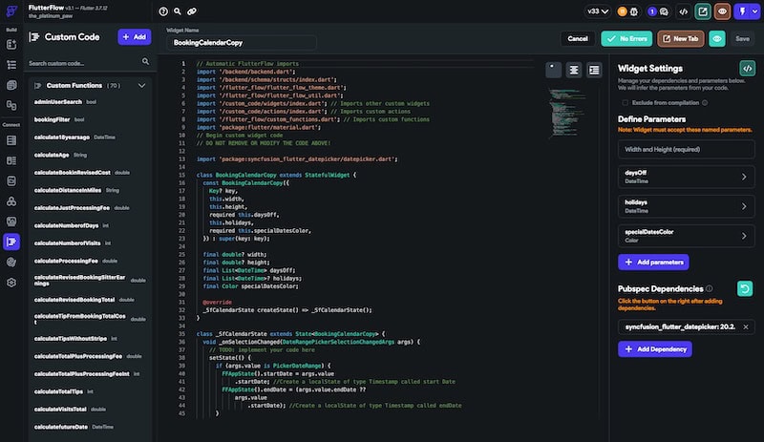
Task: Click the orange project issues badge
Action: (x=623, y=11)
